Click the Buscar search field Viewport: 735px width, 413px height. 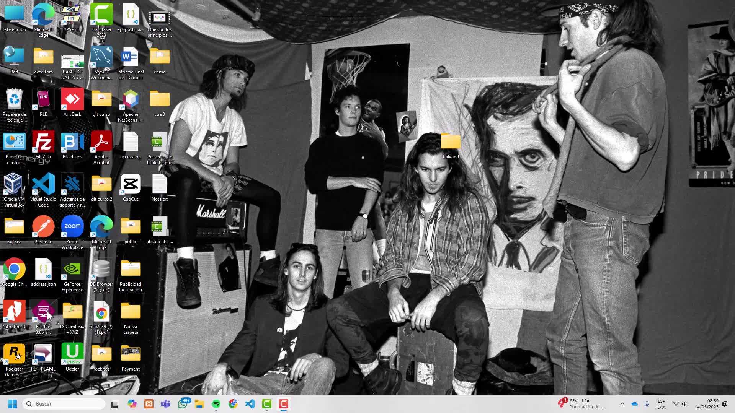[x=65, y=404]
